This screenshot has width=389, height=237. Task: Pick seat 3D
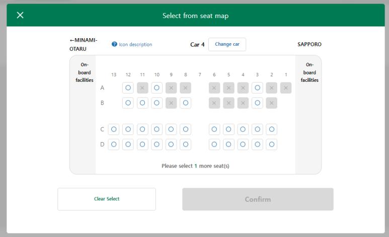[257, 145]
